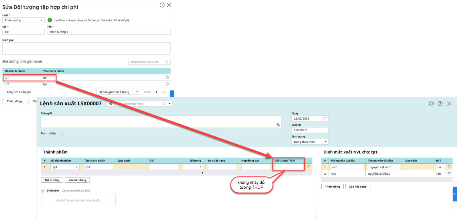The image size is (457, 220).
Task: Click the Số lượng field showing 1
Action: [193, 167]
